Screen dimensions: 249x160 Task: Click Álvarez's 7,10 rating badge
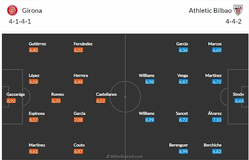point(217,120)
